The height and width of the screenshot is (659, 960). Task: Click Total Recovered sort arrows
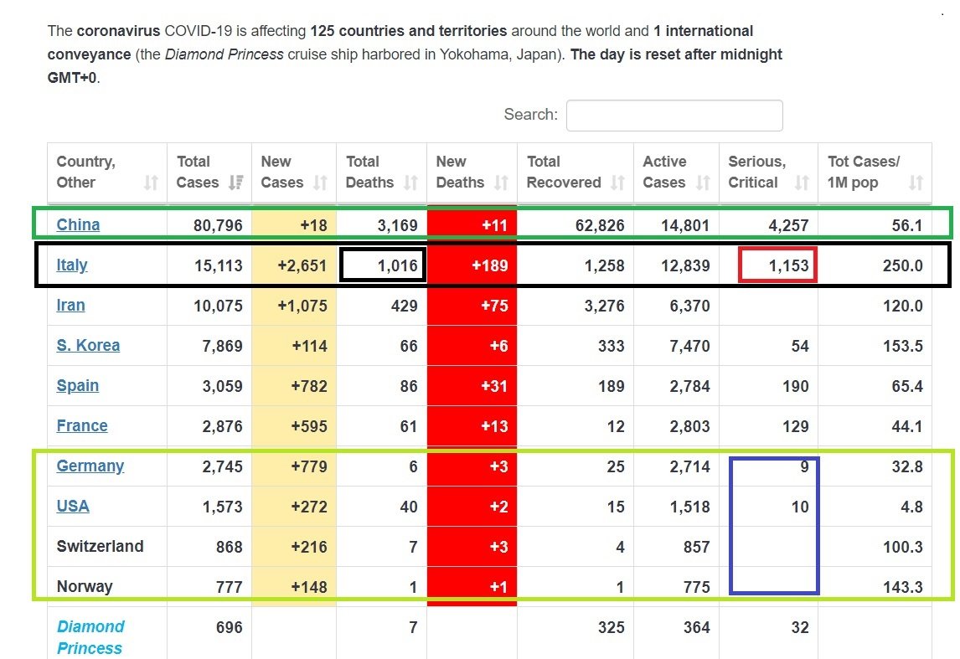617,183
